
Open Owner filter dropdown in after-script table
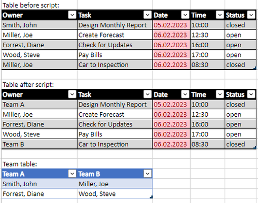click(72, 94)
